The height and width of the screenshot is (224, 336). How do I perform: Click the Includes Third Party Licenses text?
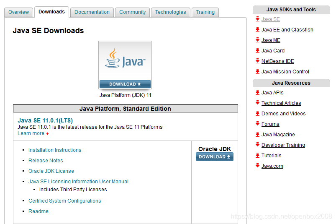[x=73, y=190]
